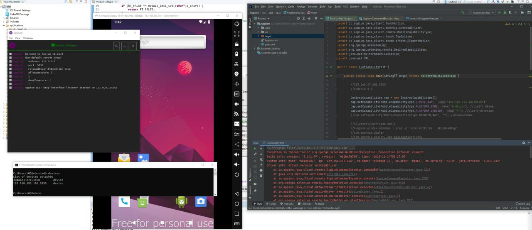The width and height of the screenshot is (532, 230).
Task: Change CRLF line separator in status bar
Action: click(x=505, y=208)
